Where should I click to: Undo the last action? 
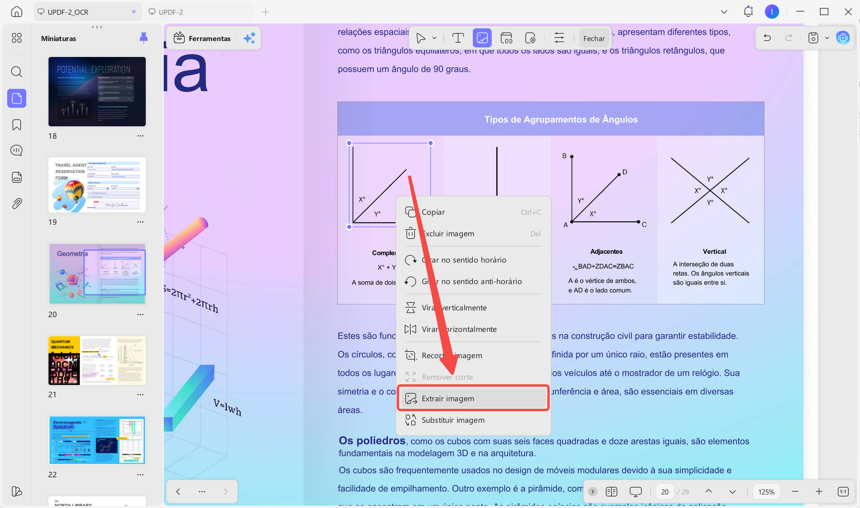tap(767, 38)
